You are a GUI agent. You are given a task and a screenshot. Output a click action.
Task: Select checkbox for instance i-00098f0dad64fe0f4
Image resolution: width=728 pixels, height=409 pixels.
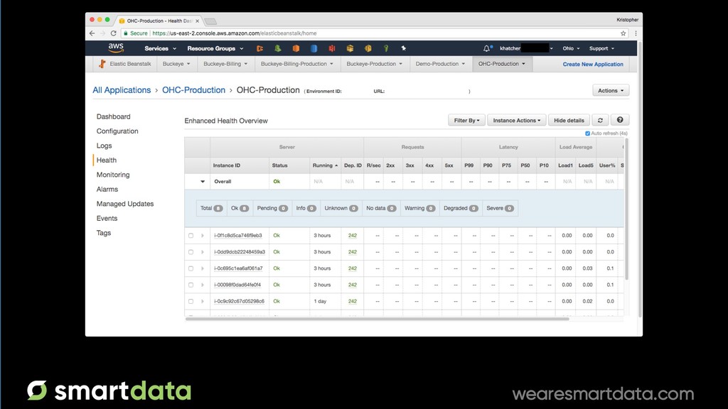point(191,285)
